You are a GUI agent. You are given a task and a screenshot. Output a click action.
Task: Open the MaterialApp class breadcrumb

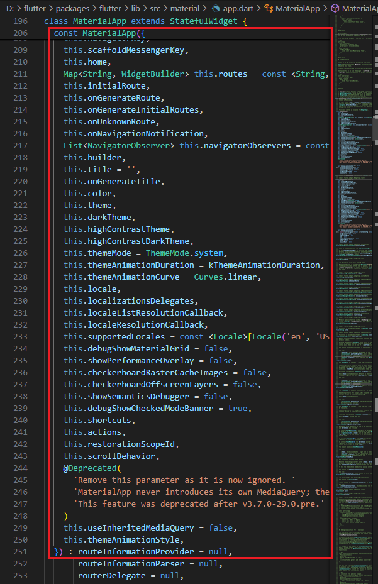point(297,8)
